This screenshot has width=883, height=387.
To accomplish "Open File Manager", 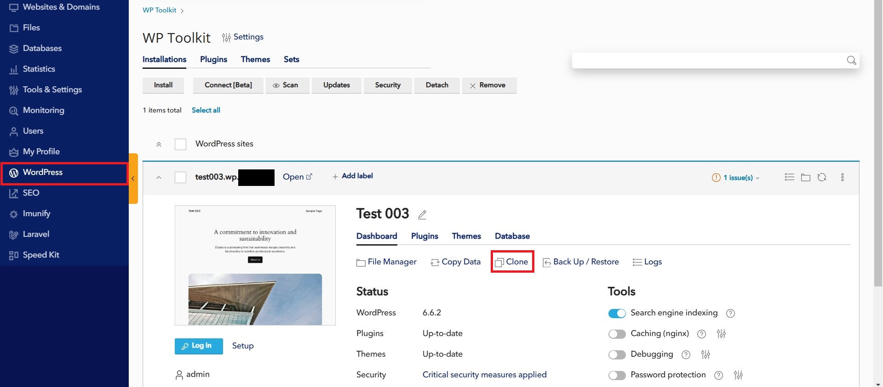I will tap(387, 262).
